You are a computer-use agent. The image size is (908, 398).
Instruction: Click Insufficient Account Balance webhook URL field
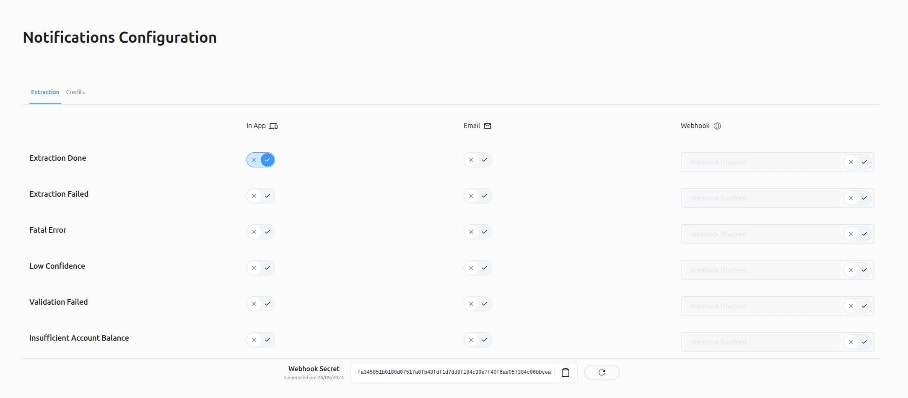click(761, 342)
